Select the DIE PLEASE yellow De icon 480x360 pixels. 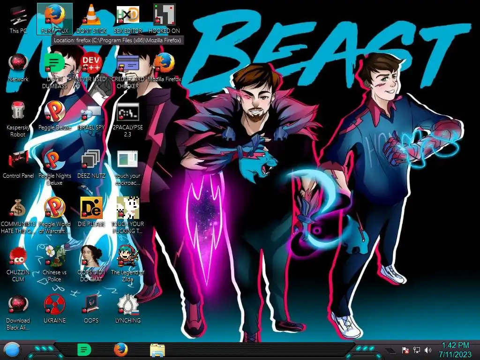91,212
